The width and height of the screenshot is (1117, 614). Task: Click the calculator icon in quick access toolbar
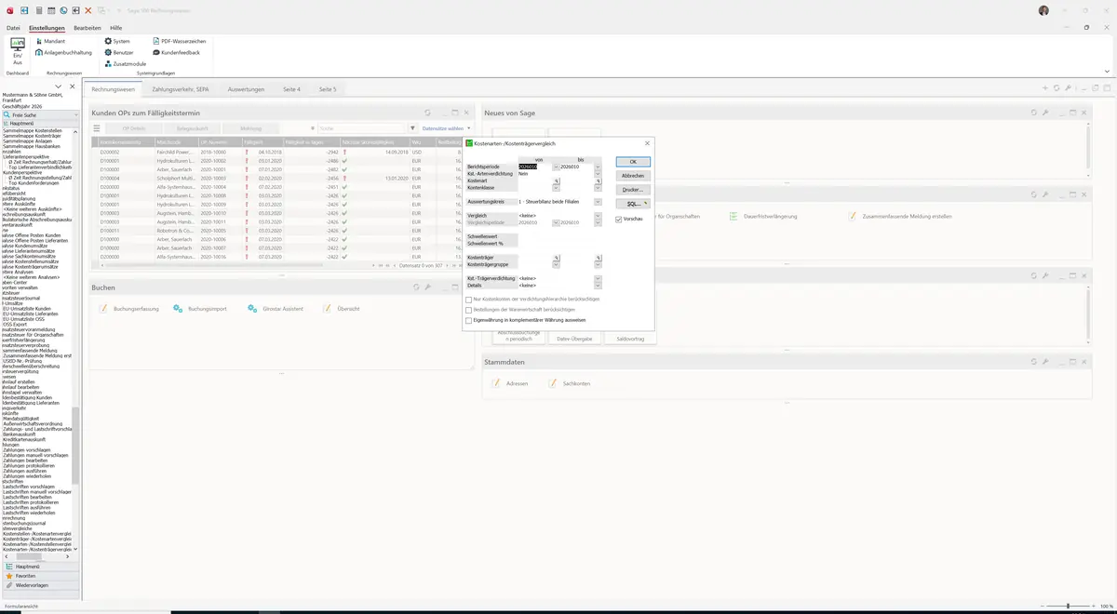click(38, 10)
